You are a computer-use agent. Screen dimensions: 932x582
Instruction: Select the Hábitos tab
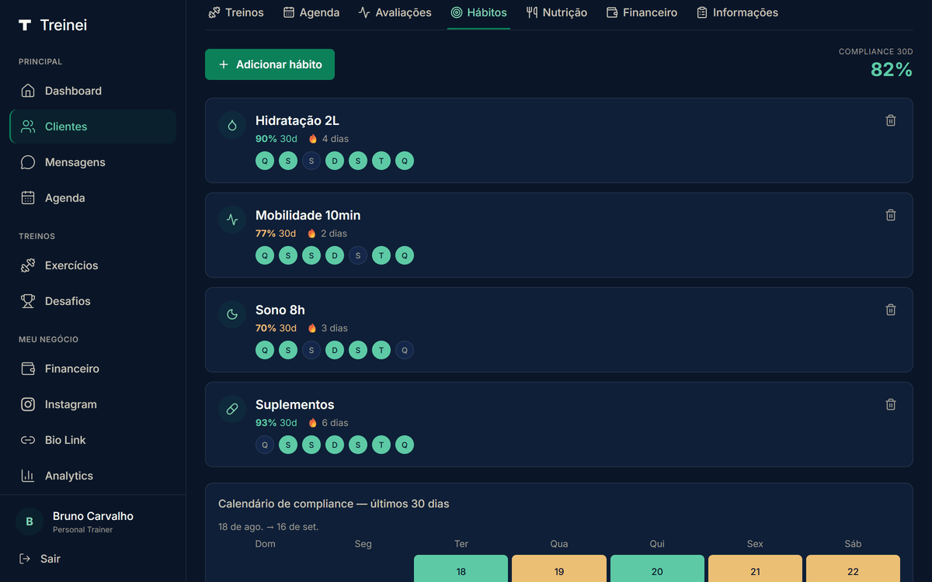[x=478, y=12]
